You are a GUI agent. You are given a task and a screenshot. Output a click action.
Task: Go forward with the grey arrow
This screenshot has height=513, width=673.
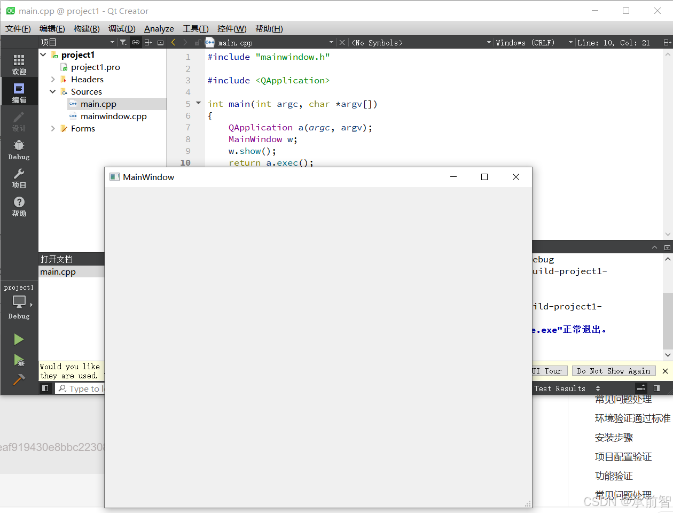tap(185, 42)
